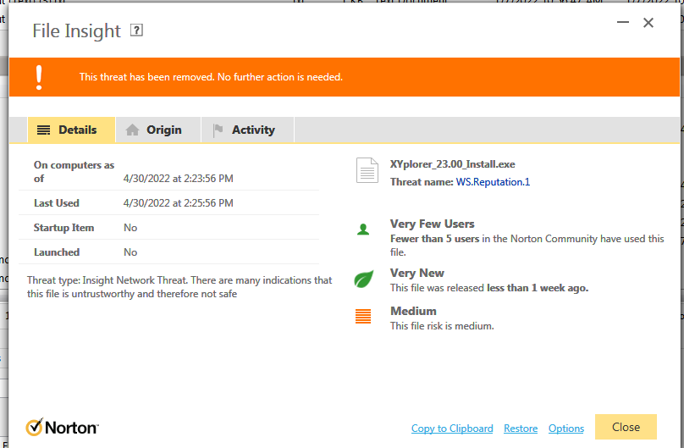Click 'less than 1 week ago' release text
This screenshot has width=684, height=448.
[x=537, y=288]
